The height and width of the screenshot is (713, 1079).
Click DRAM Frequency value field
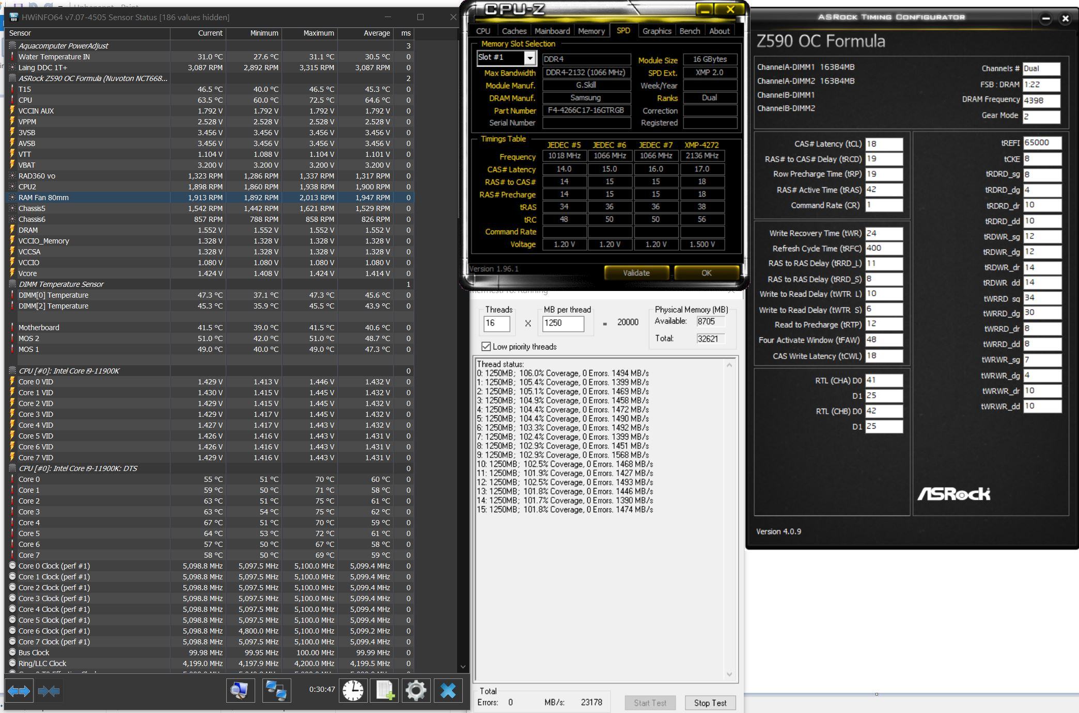(x=1041, y=101)
